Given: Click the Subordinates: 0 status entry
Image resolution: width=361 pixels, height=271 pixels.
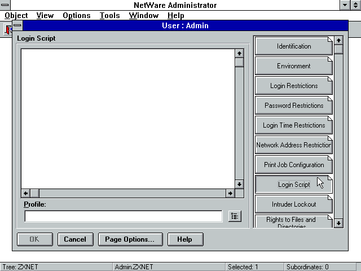Looking at the screenshot, I should 320,267.
